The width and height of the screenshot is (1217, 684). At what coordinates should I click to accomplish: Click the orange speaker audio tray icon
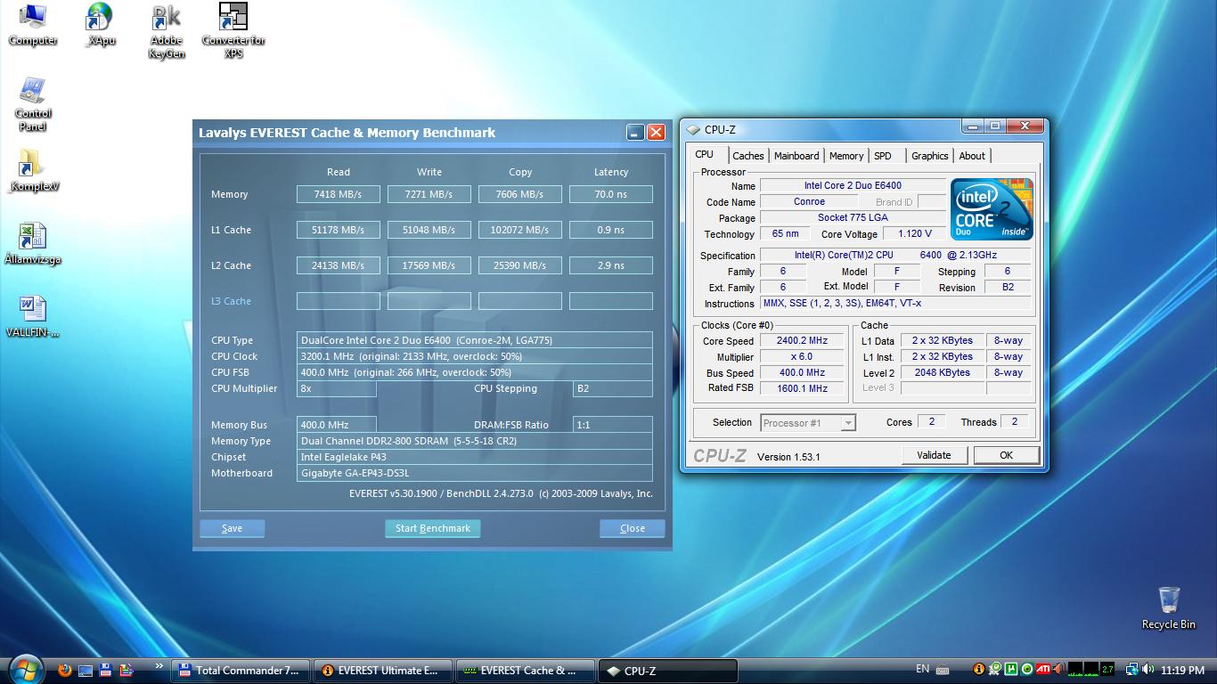tap(1058, 669)
